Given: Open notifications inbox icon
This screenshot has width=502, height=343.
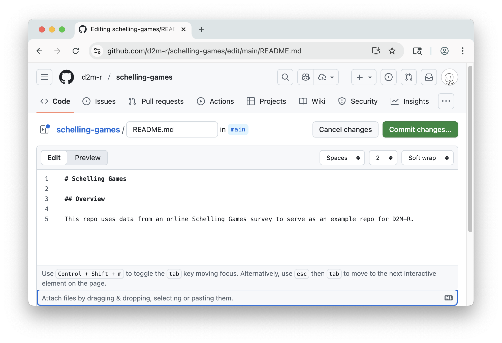Looking at the screenshot, I should coord(429,77).
